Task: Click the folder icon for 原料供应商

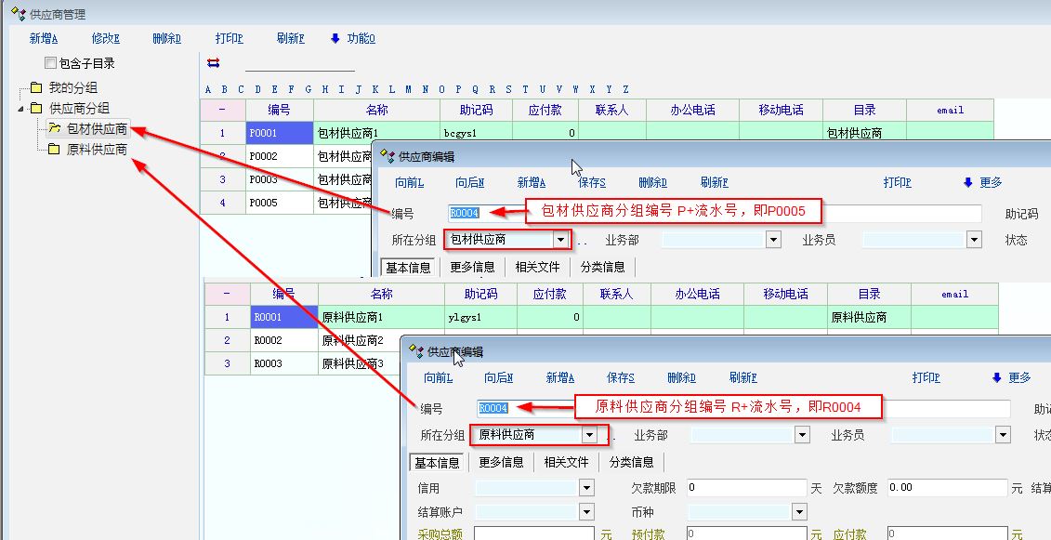Action: [x=55, y=150]
